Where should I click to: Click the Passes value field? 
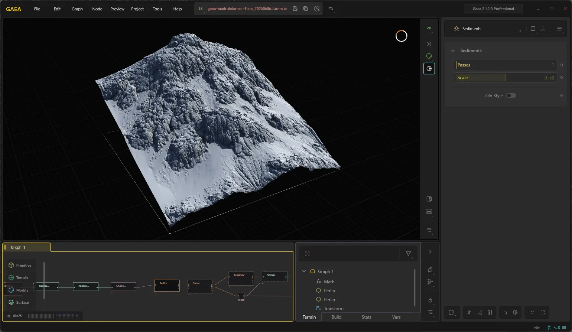(x=506, y=65)
